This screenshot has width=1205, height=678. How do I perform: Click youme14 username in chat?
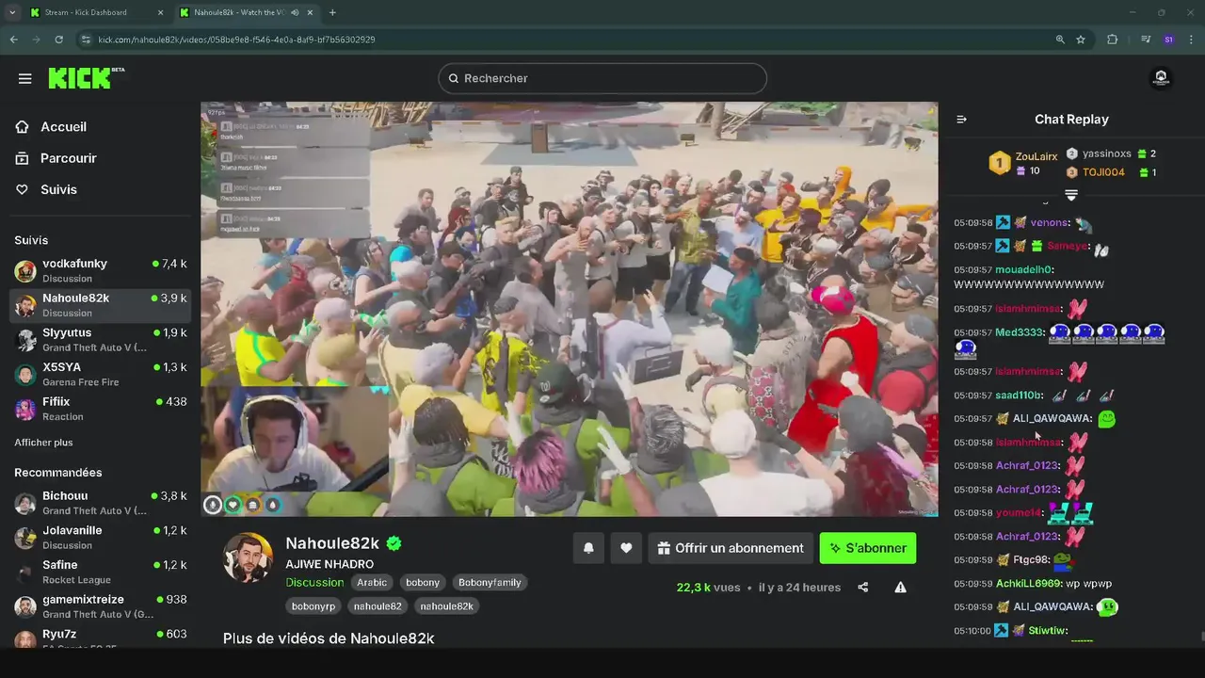click(1019, 513)
